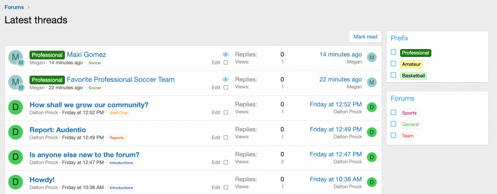Click last-poster avatar on Howdy! thread row
Viewport: 497px width, 194px height.
(372, 182)
